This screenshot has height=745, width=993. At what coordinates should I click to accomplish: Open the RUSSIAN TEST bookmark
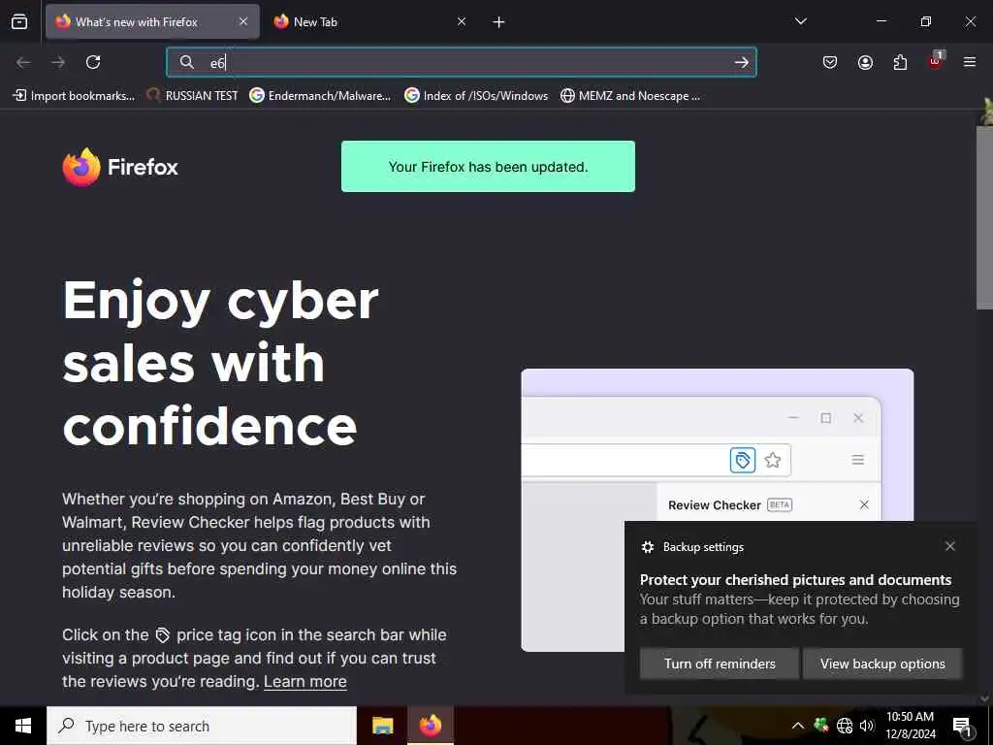click(x=192, y=96)
